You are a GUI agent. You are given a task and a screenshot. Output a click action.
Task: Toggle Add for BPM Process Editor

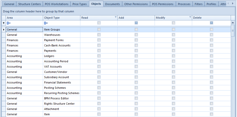pyautogui.click(x=136, y=98)
